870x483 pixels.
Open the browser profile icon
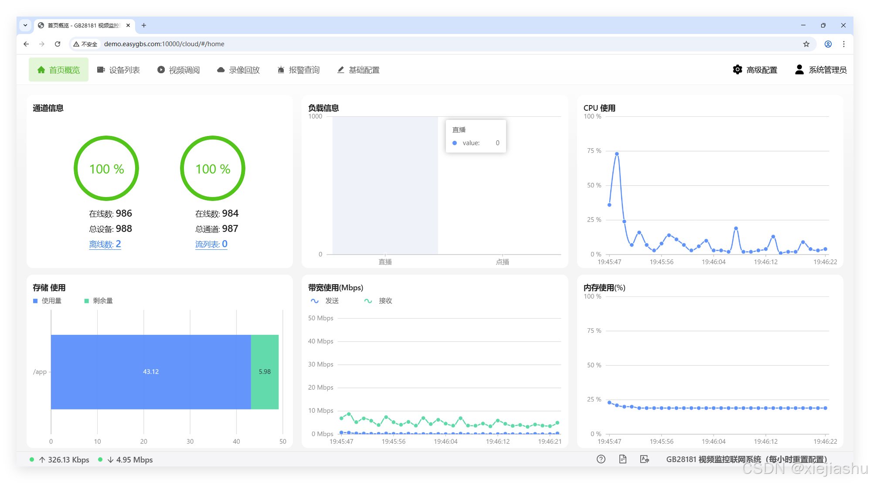pos(828,44)
